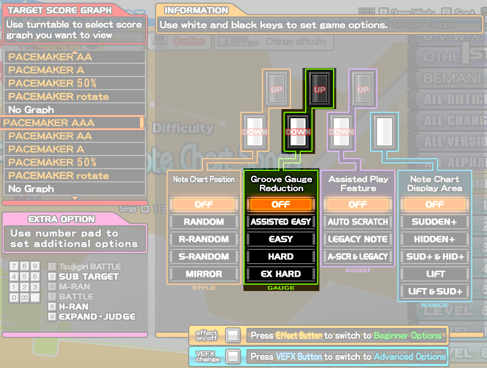Click the cyan-outlined white key for Display Area
The image size is (487, 368).
pyautogui.click(x=385, y=132)
